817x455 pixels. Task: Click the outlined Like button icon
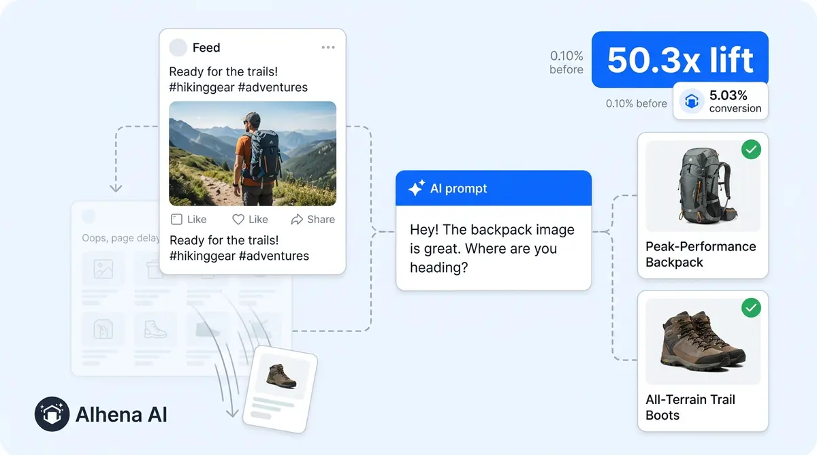click(x=177, y=219)
